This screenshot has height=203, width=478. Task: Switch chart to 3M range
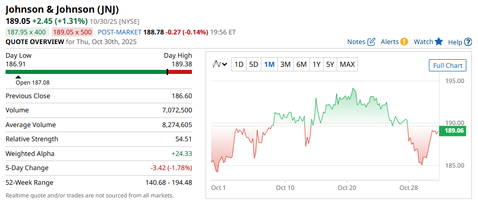point(285,64)
